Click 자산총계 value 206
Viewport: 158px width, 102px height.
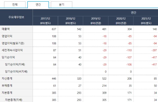point(129,78)
